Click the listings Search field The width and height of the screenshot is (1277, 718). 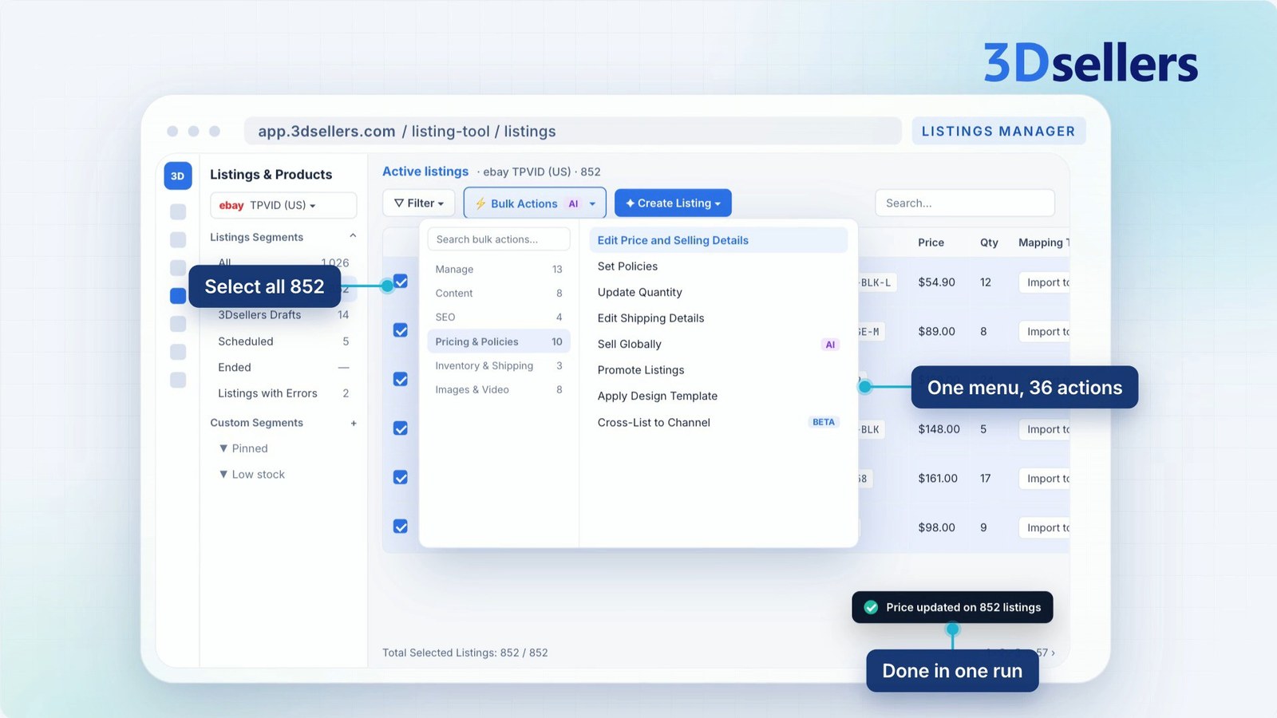pos(965,203)
